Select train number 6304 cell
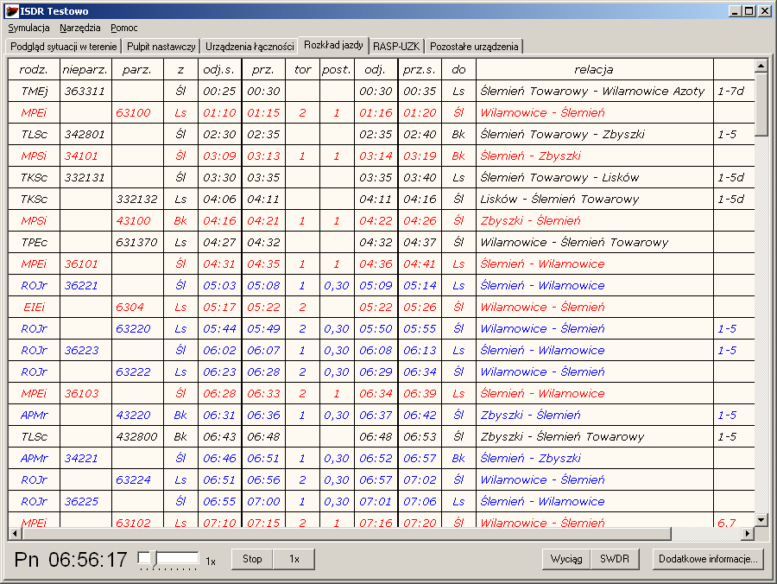 click(137, 307)
